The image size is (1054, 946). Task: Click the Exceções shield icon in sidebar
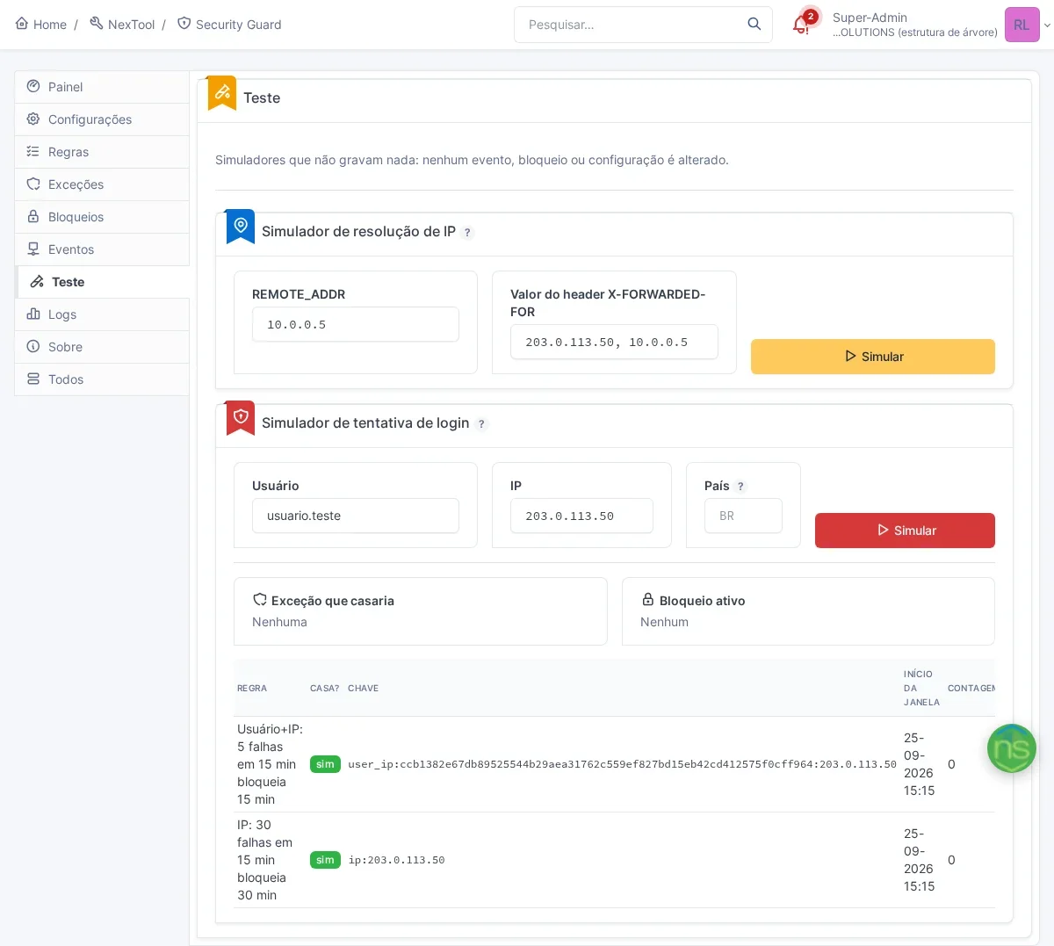33,184
